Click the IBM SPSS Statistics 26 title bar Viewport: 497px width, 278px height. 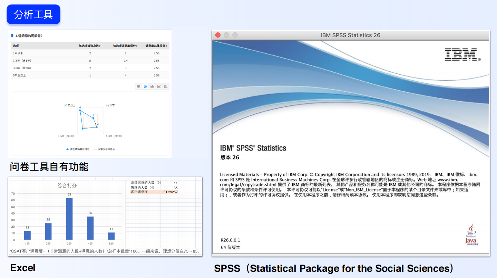[x=351, y=35]
